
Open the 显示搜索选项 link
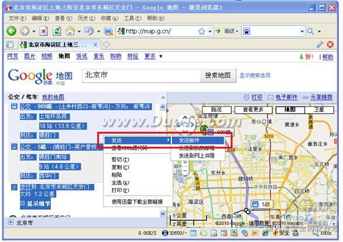coord(255,76)
